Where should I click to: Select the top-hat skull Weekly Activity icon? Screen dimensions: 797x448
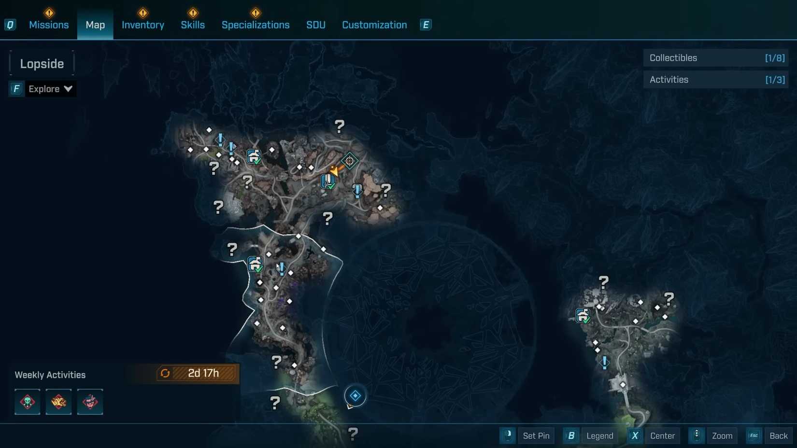click(90, 402)
